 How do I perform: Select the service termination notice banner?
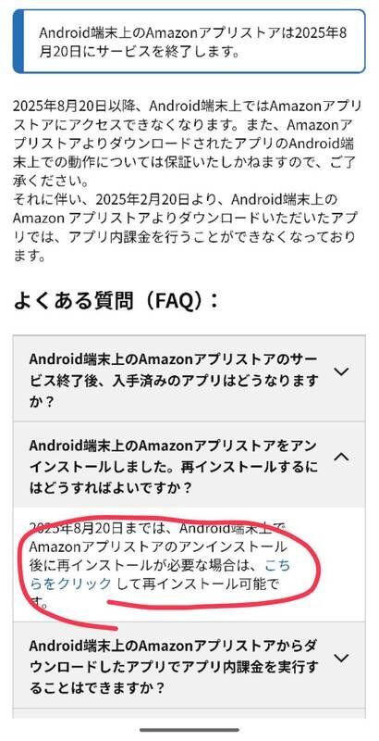point(189,42)
